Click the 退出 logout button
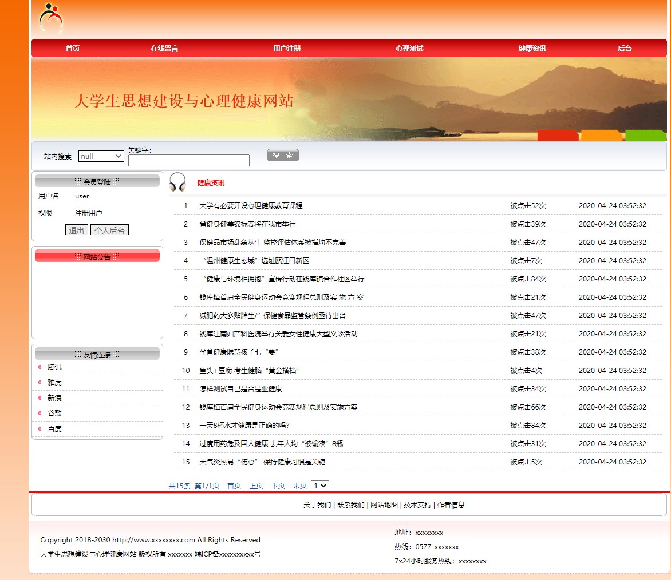The image size is (671, 580). click(76, 229)
